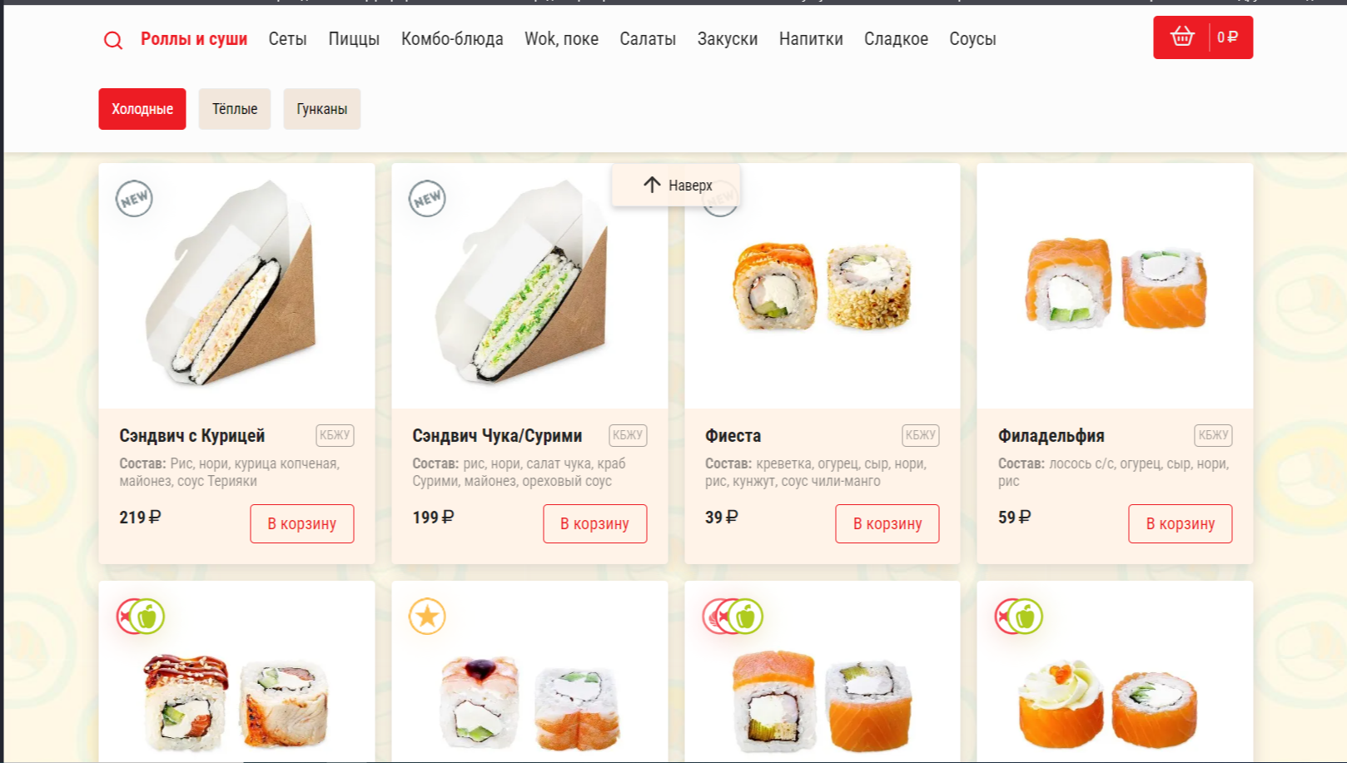
Task: Open the Сеты menu section
Action: (x=287, y=39)
